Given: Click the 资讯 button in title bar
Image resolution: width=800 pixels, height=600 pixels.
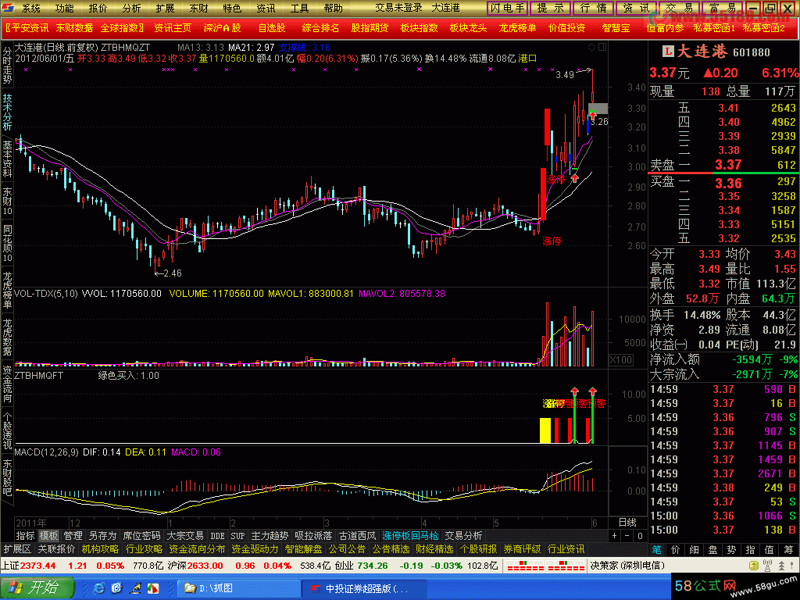Looking at the screenshot, I should pyautogui.click(x=636, y=8).
